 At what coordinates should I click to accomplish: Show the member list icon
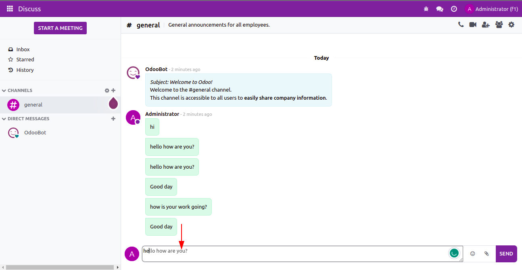(499, 25)
